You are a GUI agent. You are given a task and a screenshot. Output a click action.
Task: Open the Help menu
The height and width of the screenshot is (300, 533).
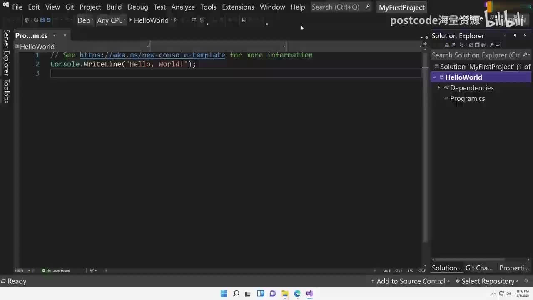[x=298, y=7]
